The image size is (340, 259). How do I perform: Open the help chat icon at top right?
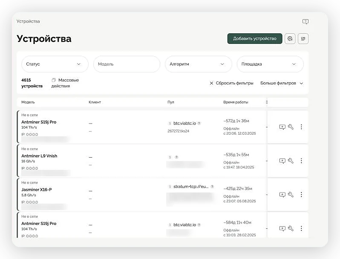click(x=305, y=21)
